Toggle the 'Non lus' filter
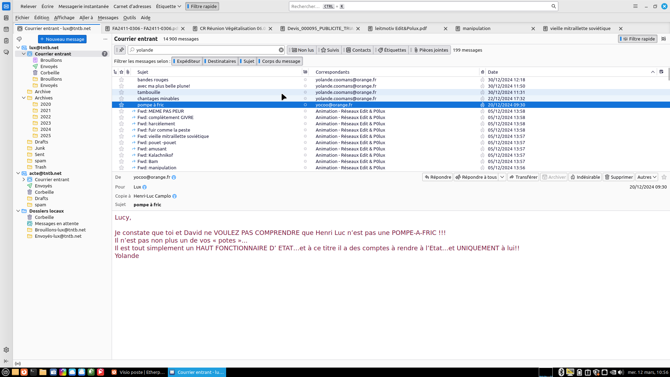This screenshot has height=377, width=670. [x=303, y=50]
